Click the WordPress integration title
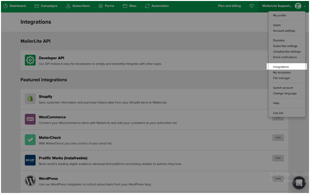The image size is (310, 194). pos(48,179)
